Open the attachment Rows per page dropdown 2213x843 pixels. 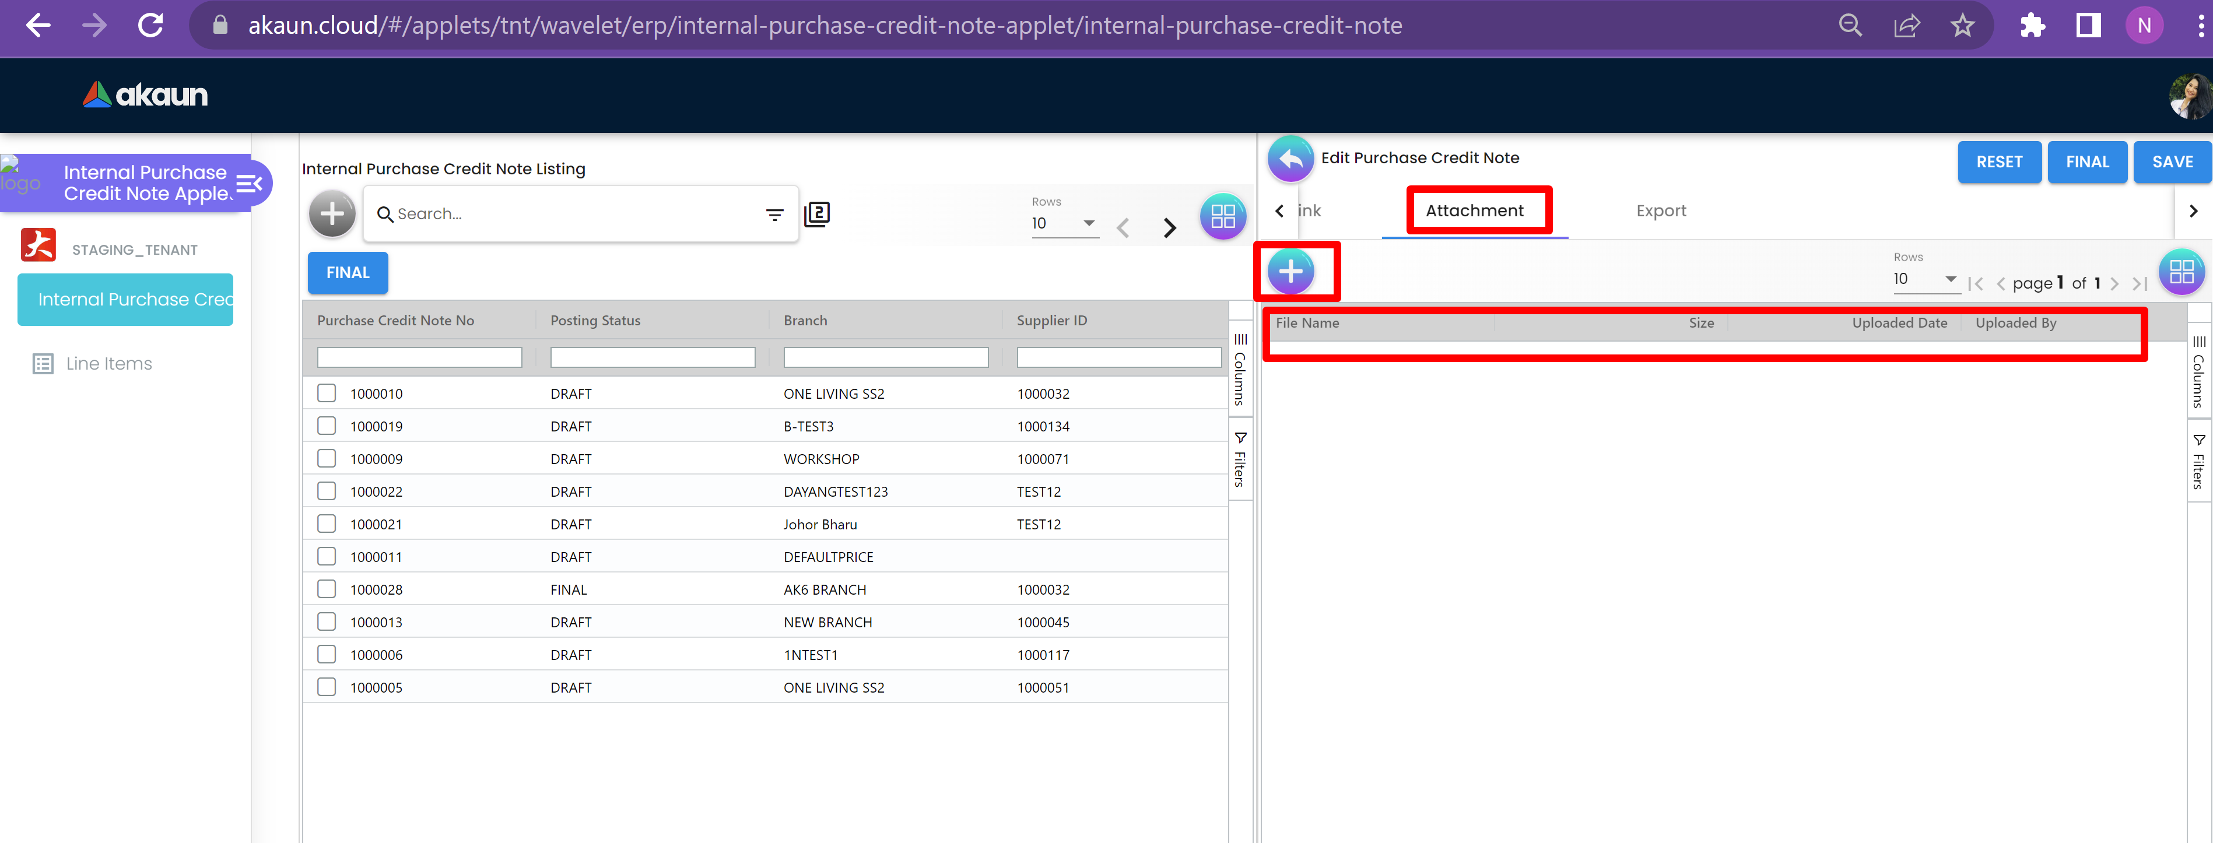coord(1925,279)
